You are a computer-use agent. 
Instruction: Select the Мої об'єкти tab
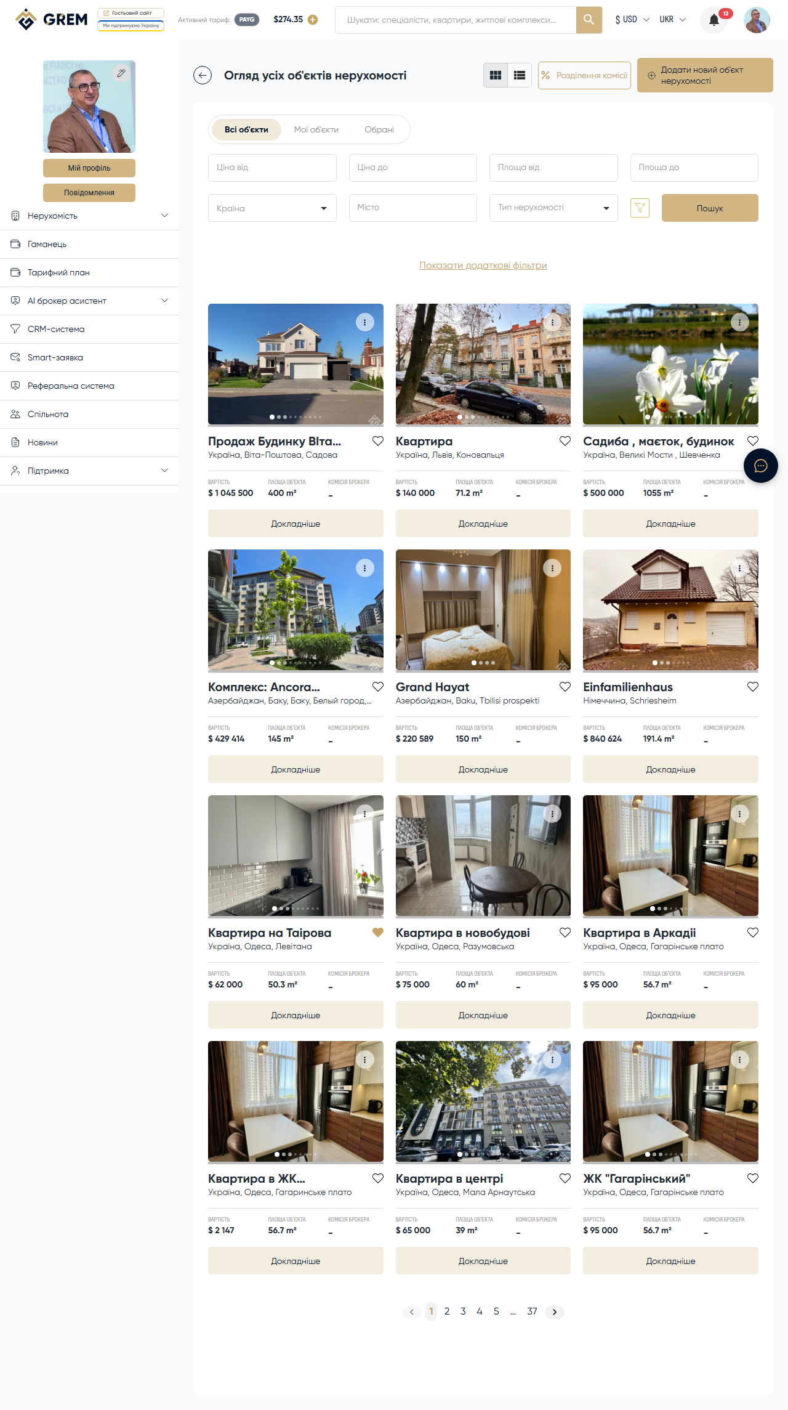316,129
